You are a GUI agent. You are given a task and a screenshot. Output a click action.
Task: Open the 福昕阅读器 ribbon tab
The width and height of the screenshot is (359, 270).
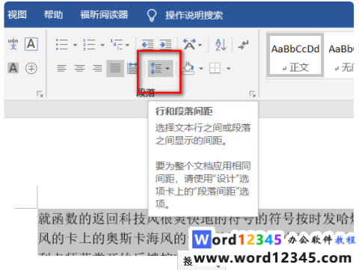(x=104, y=15)
